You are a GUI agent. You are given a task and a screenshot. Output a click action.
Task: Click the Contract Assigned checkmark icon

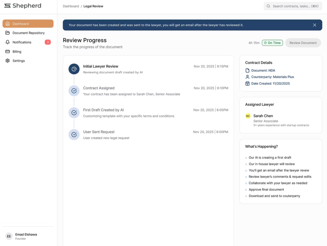(74, 91)
